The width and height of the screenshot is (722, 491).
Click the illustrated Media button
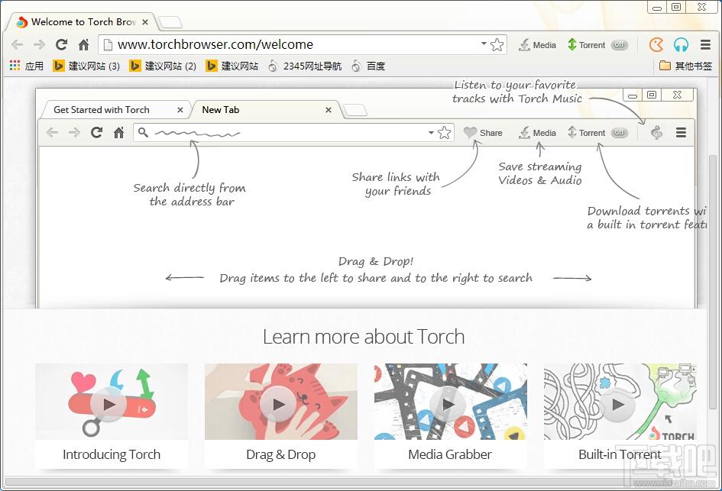pyautogui.click(x=537, y=133)
